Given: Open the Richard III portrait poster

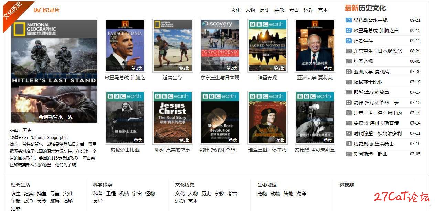Looking at the screenshot, I should click(x=267, y=118).
